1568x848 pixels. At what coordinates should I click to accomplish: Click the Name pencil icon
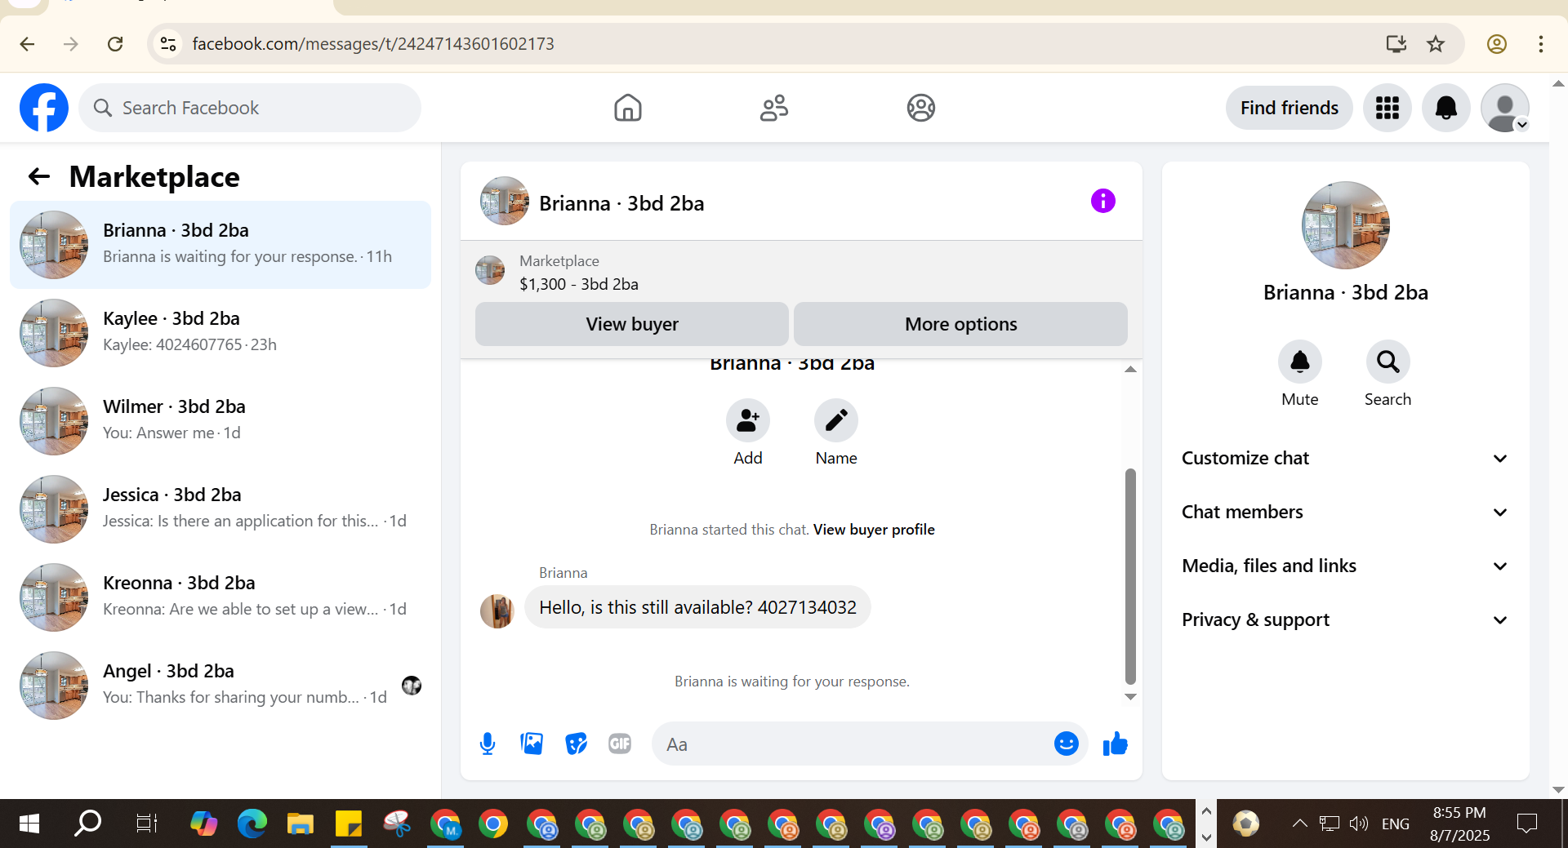(836, 420)
